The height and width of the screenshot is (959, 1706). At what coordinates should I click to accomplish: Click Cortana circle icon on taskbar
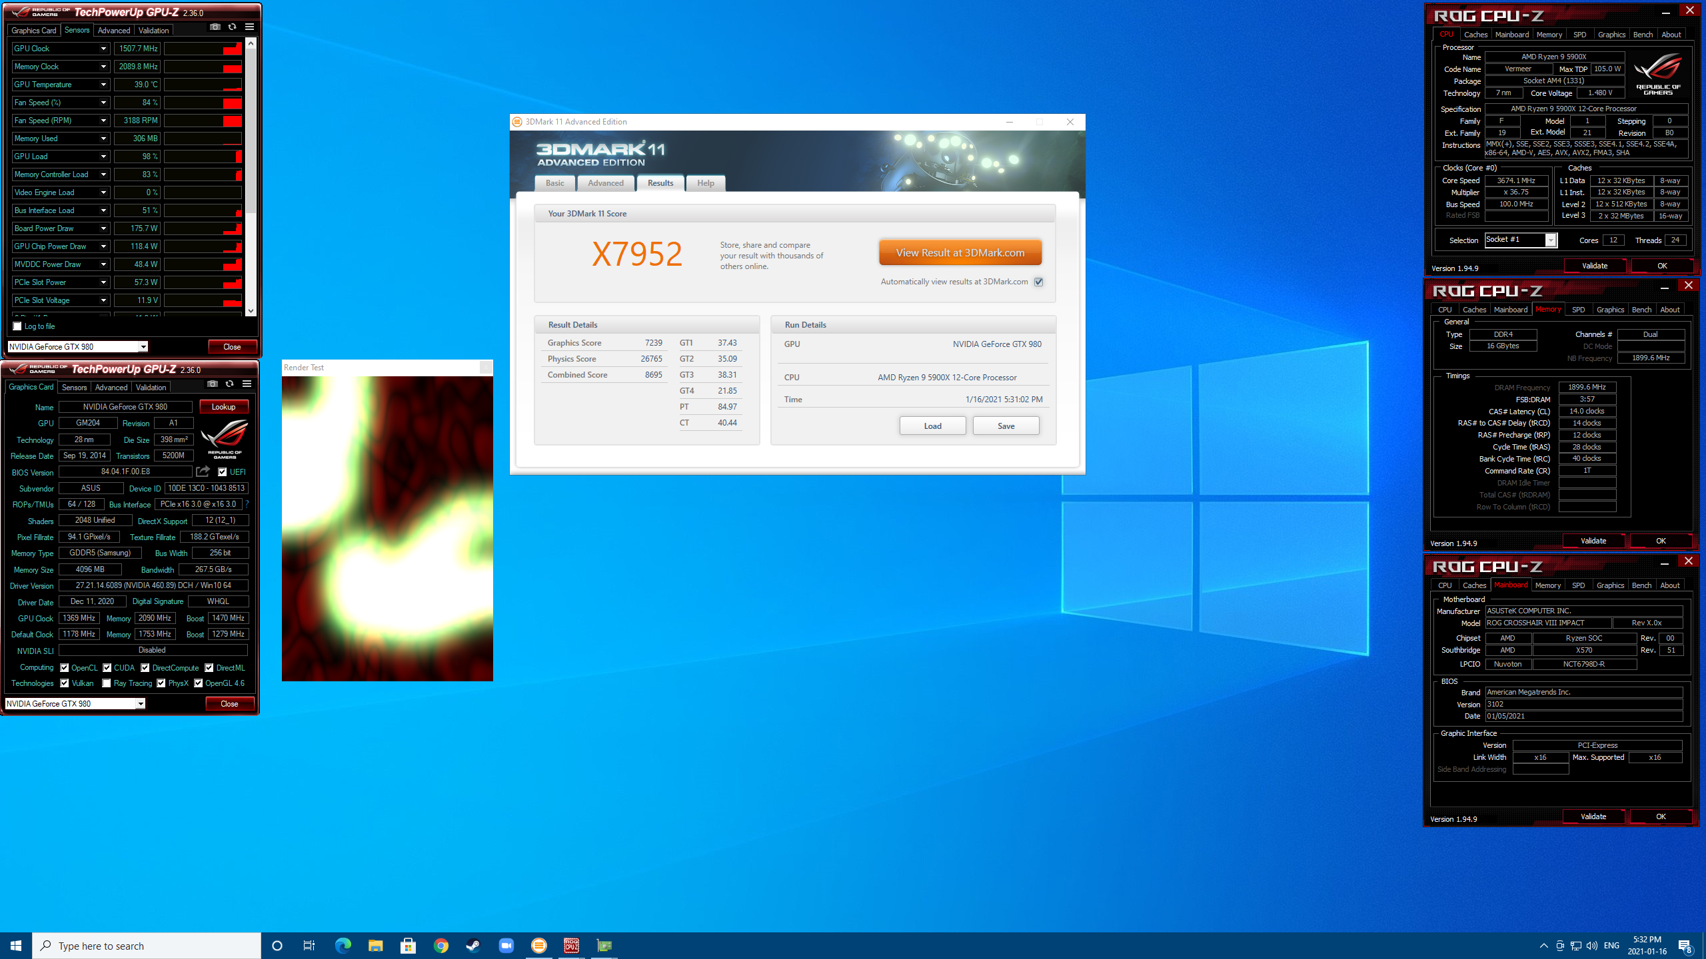pyautogui.click(x=277, y=946)
